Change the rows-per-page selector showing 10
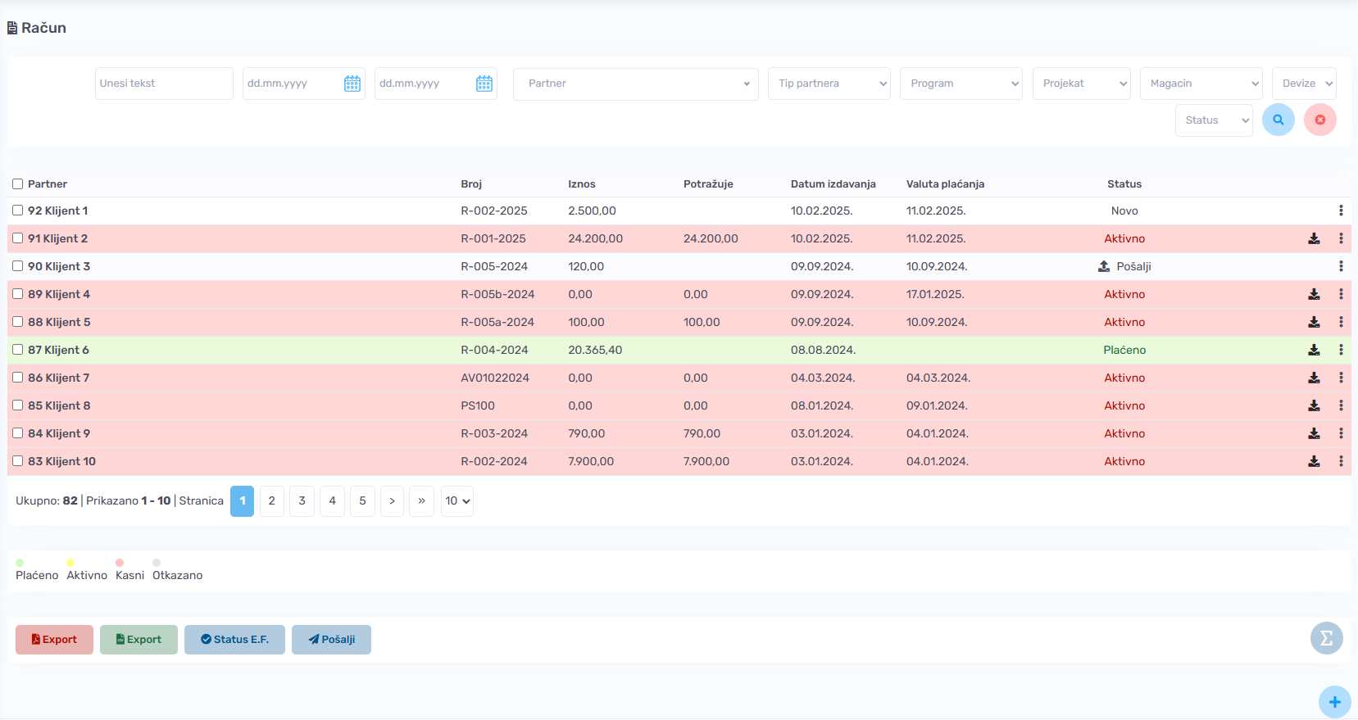Screen dimensions: 1358x720 (x=457, y=501)
